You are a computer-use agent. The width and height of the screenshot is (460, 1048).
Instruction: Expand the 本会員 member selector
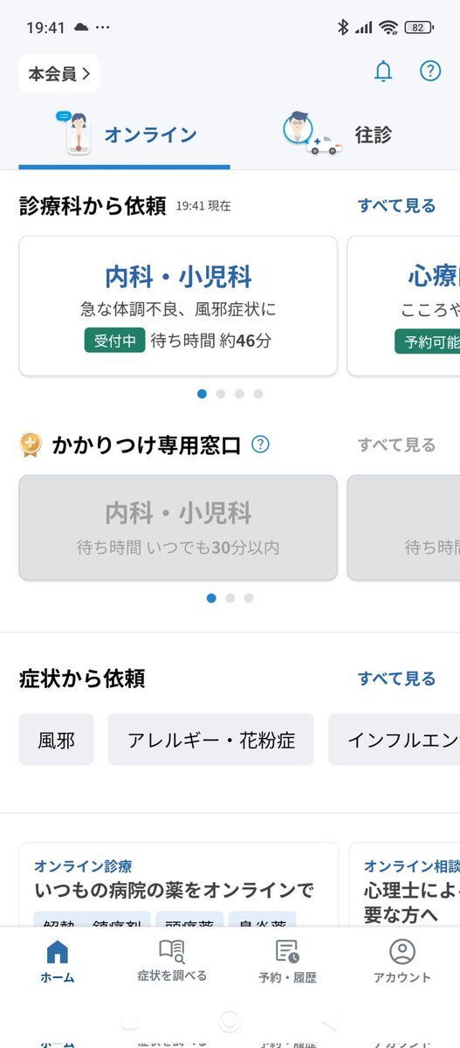[58, 73]
